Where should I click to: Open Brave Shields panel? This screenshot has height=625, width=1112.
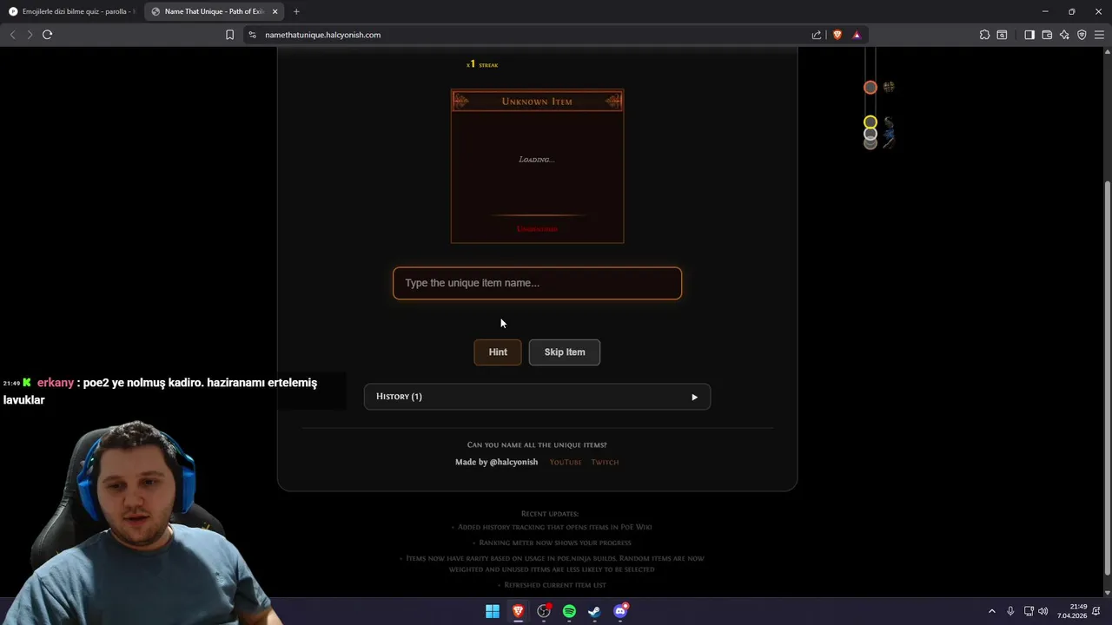pos(837,35)
